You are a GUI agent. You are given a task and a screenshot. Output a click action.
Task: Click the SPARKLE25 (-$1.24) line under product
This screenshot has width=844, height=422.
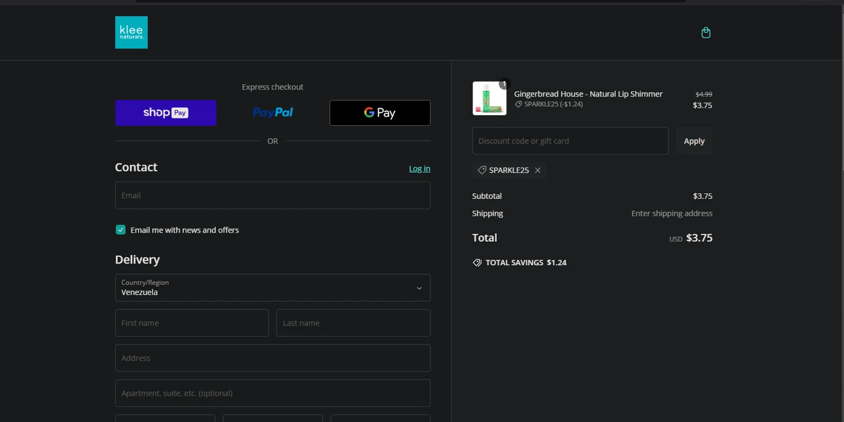[x=549, y=105]
